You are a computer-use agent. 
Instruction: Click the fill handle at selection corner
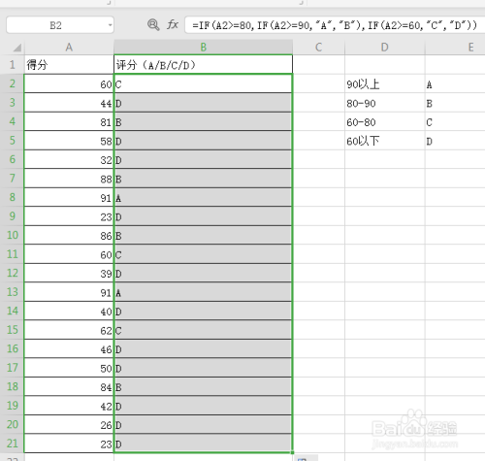(293, 452)
